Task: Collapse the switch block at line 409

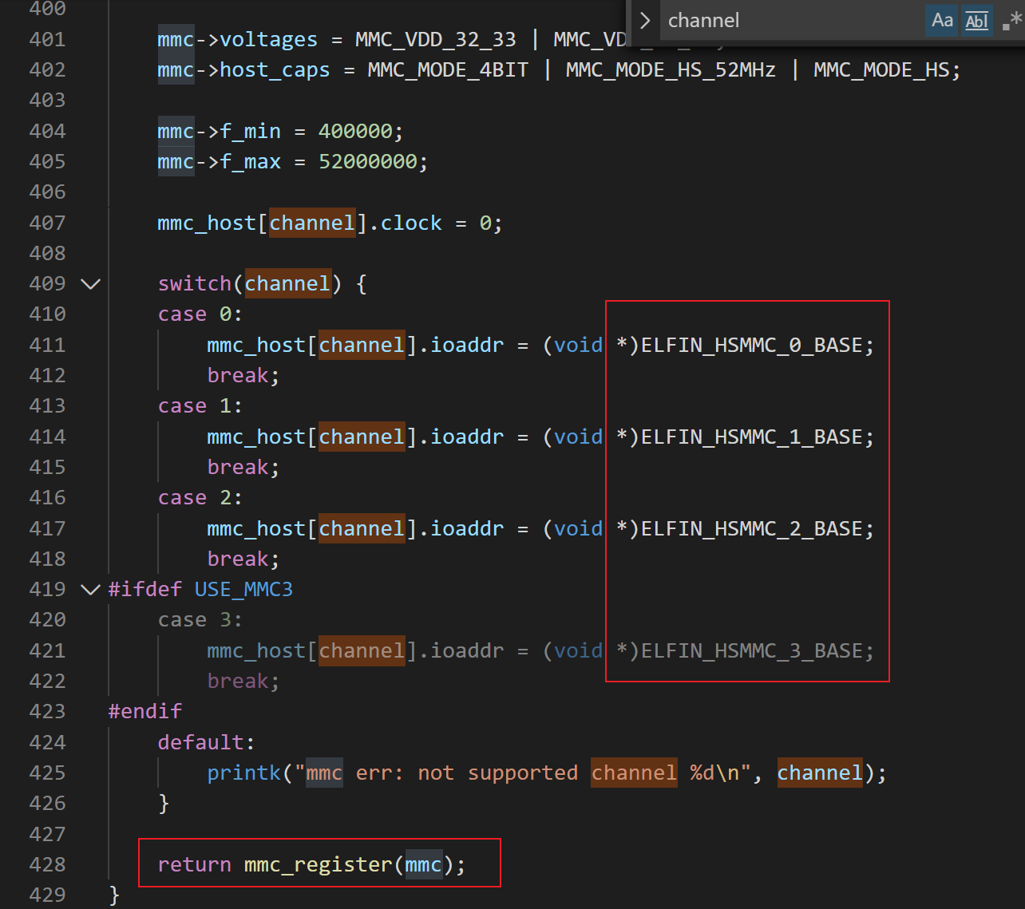Action: click(91, 284)
